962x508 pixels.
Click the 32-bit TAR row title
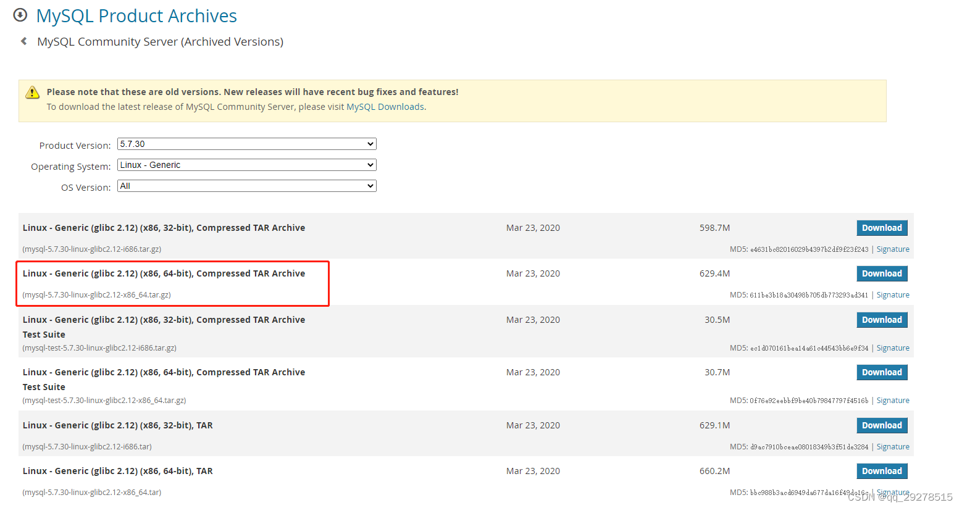click(117, 425)
